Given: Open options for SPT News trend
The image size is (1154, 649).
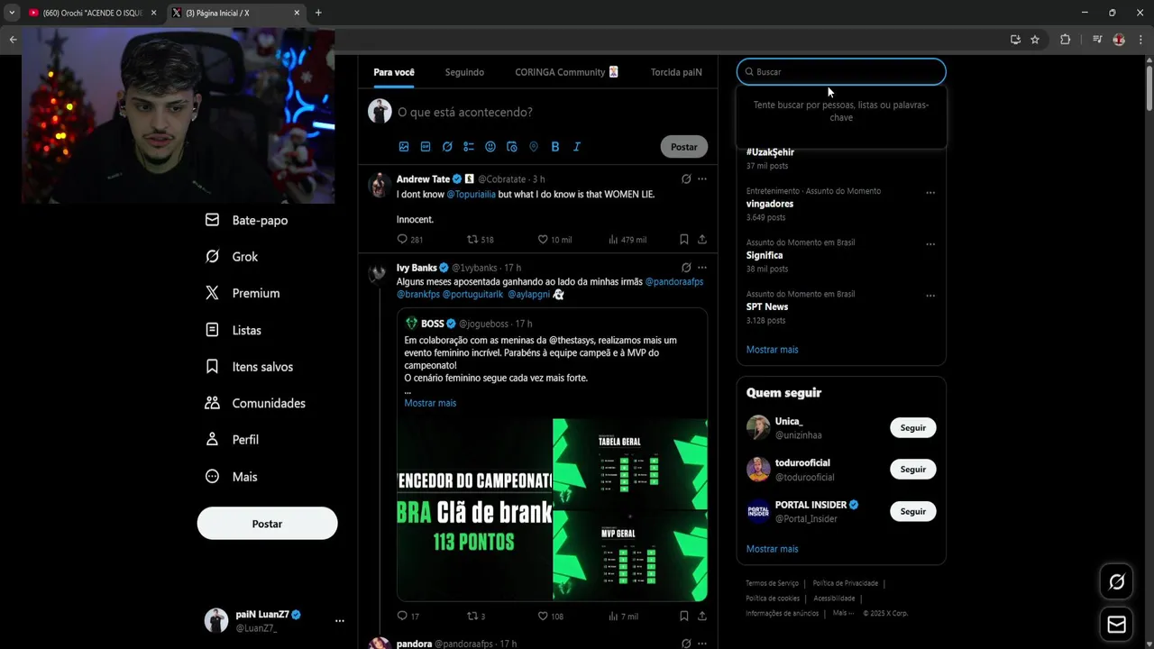Looking at the screenshot, I should pos(930,296).
